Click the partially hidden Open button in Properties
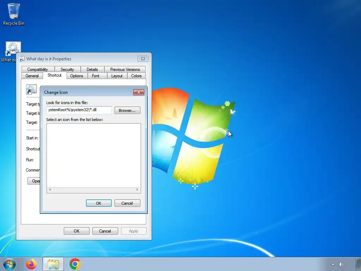The height and width of the screenshot is (271, 361). click(34, 181)
